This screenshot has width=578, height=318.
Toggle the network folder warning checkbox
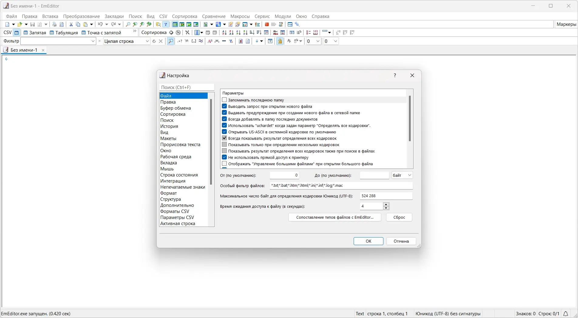[224, 113]
